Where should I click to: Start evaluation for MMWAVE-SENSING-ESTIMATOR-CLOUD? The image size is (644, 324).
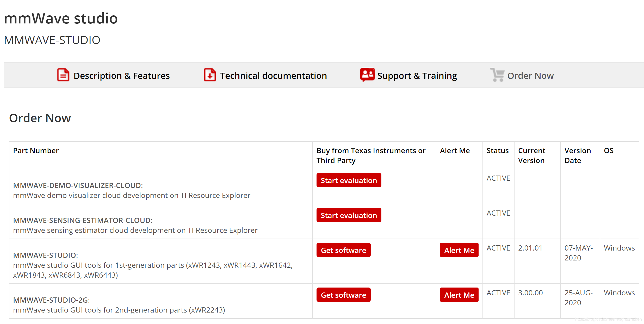pos(349,215)
